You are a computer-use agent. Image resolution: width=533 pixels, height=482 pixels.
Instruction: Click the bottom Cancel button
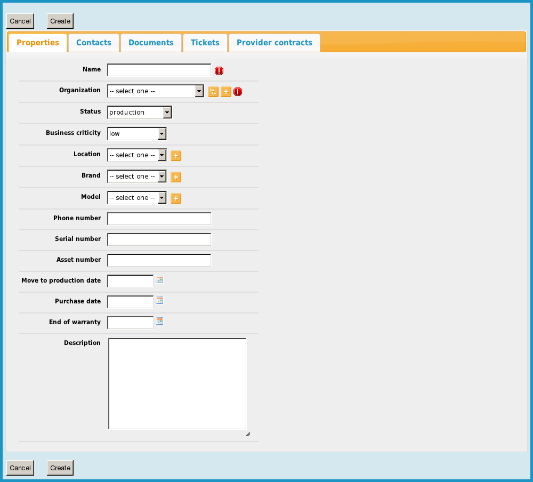[x=20, y=468]
